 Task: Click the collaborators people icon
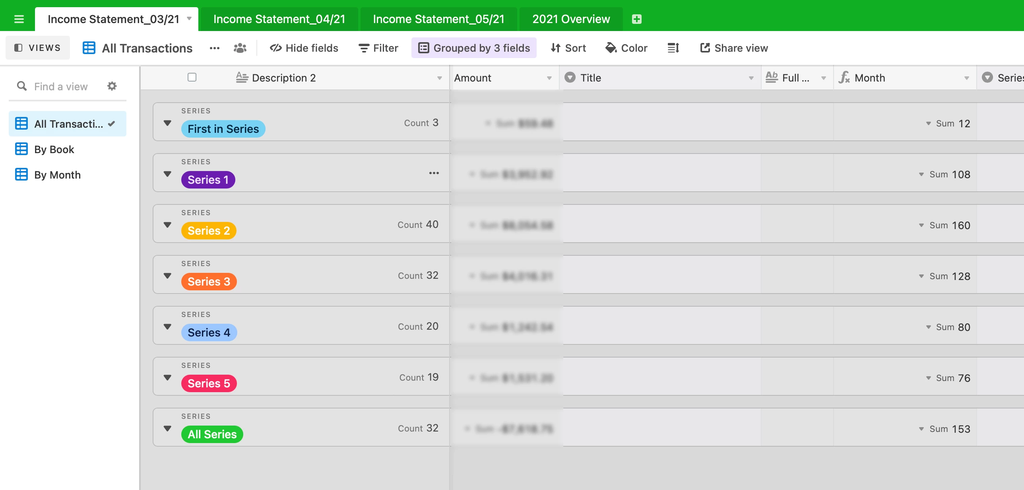[x=240, y=48]
